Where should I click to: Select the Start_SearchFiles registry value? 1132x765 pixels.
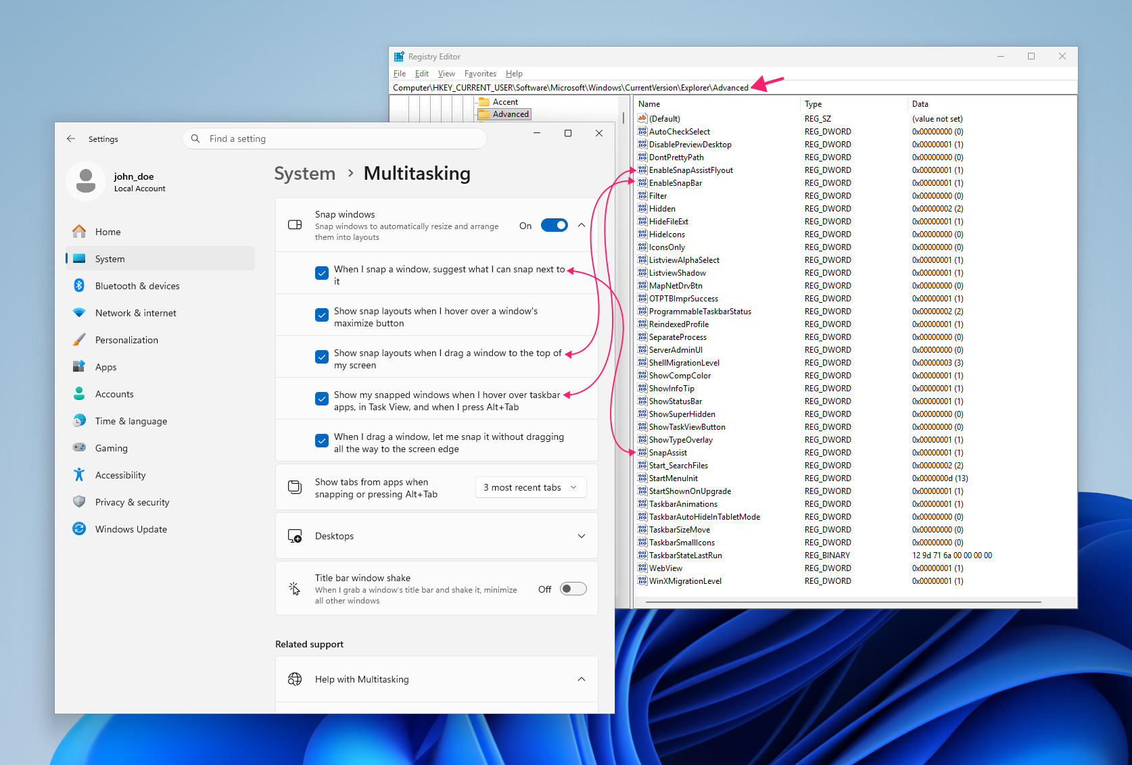coord(678,466)
